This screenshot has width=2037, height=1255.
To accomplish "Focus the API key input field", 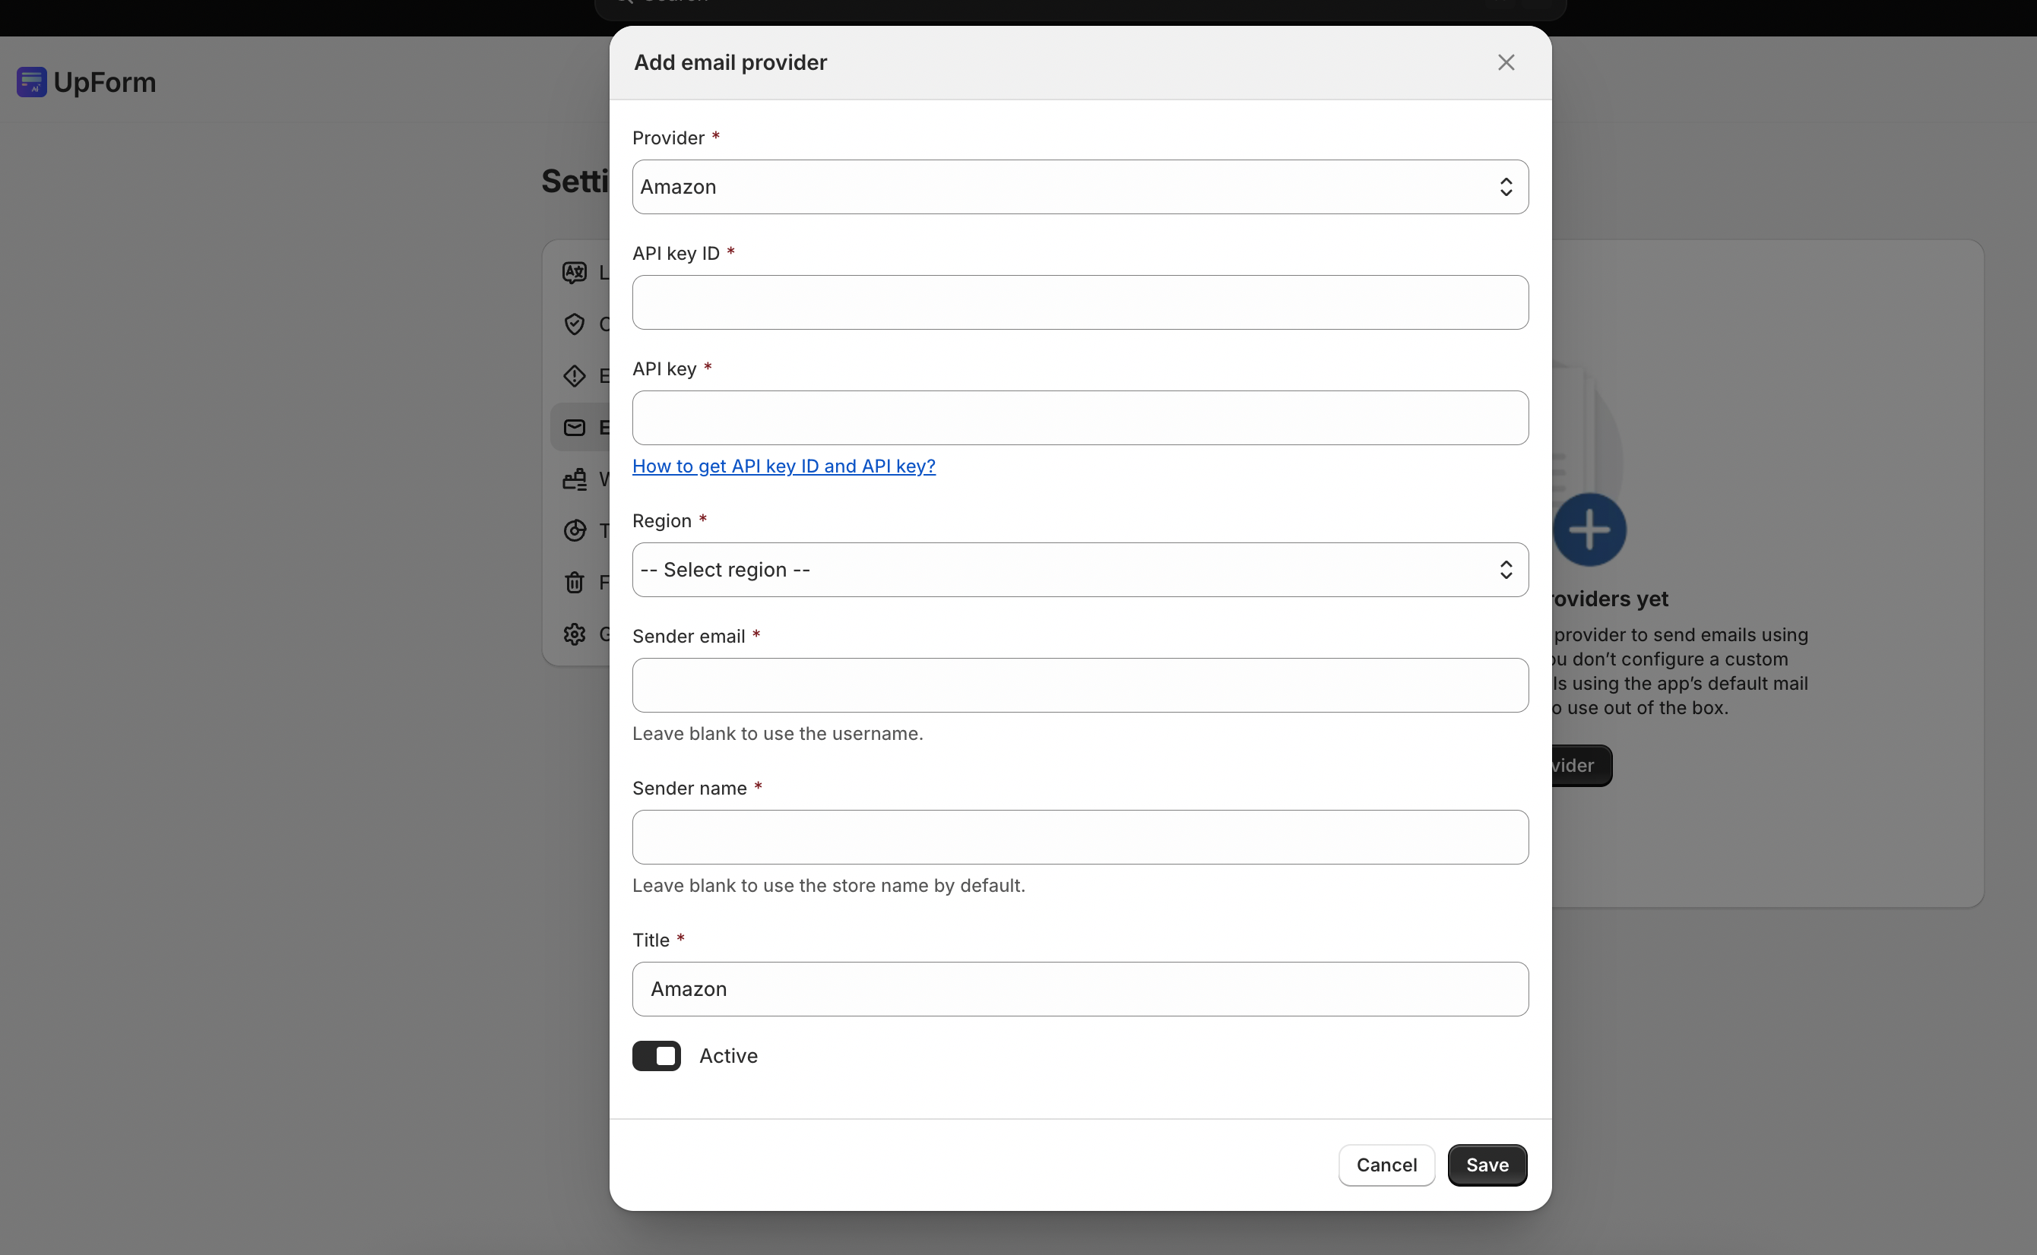I will click(x=1079, y=418).
